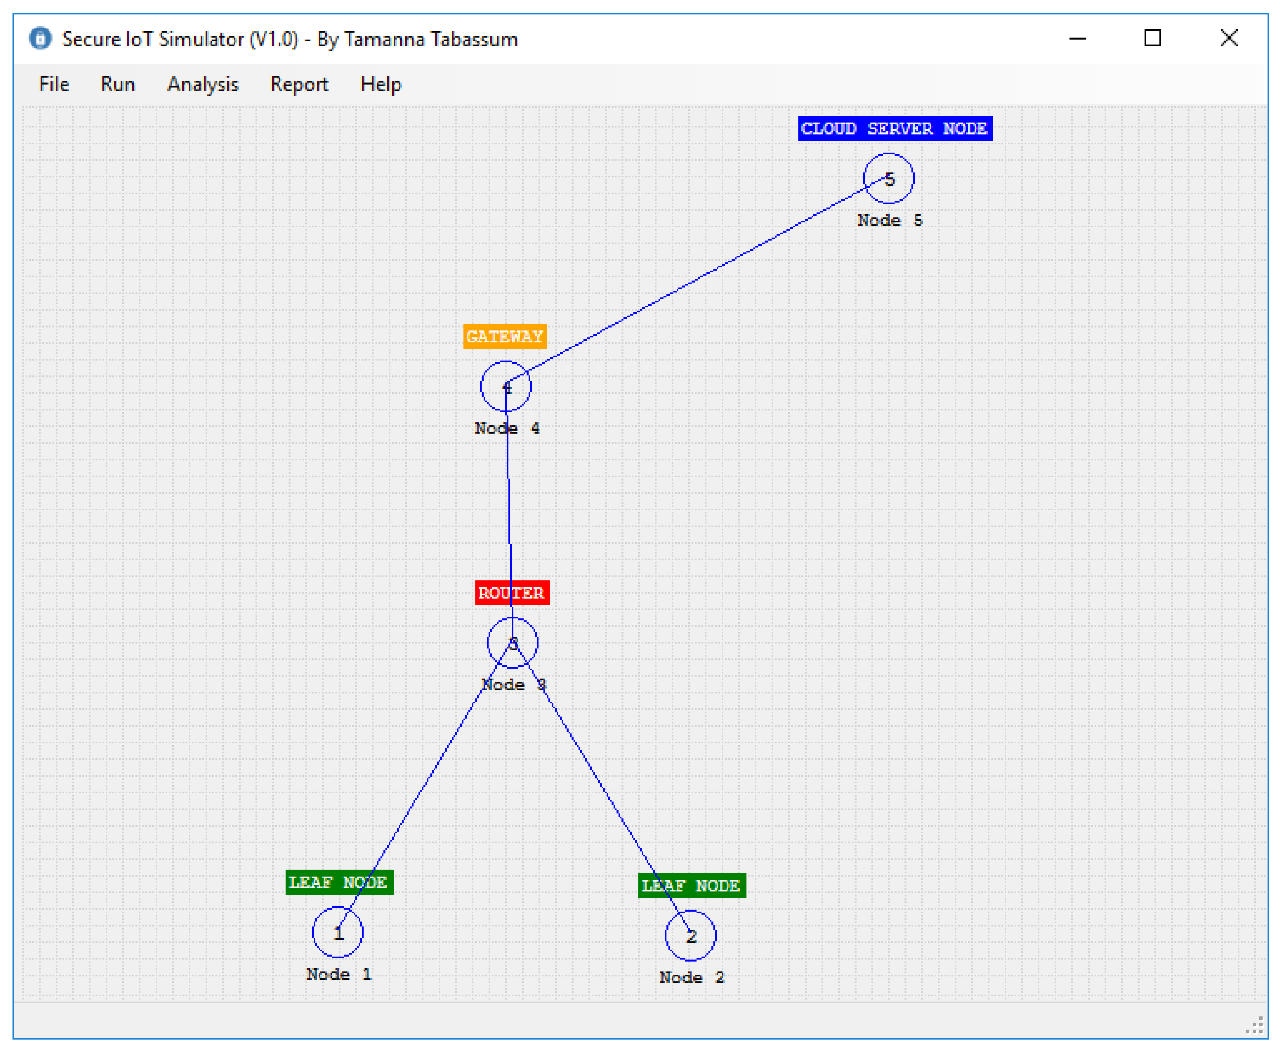The image size is (1280, 1057).
Task: Click the red ROUTER label
Action: coord(511,593)
